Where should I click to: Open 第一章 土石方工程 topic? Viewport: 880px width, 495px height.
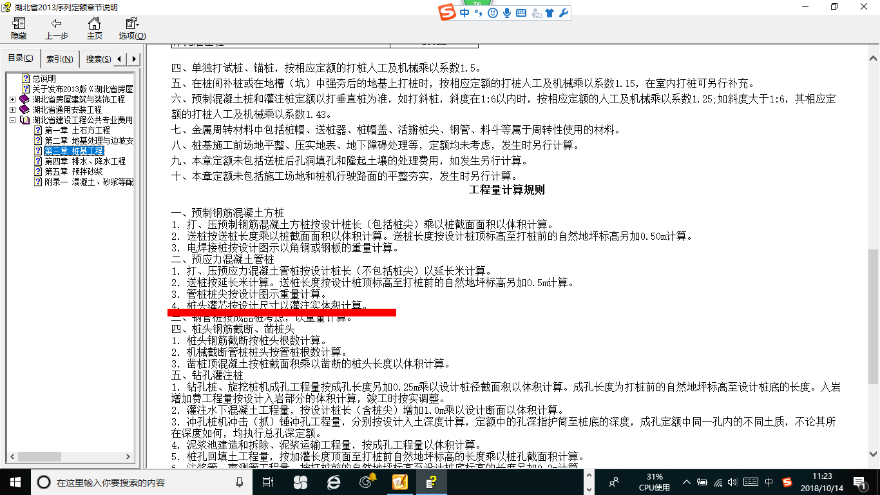pyautogui.click(x=77, y=130)
